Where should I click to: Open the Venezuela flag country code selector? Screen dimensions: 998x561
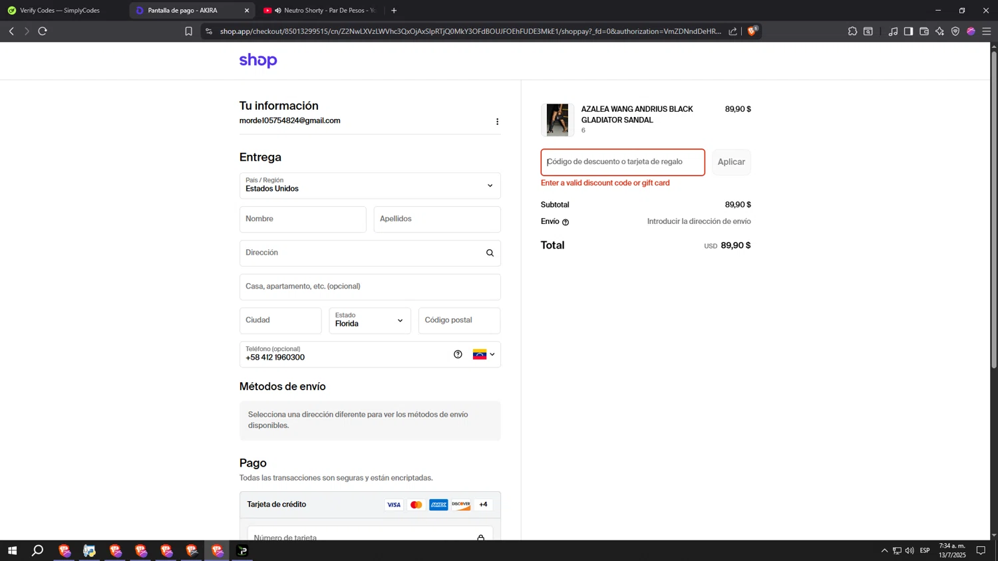484,354
